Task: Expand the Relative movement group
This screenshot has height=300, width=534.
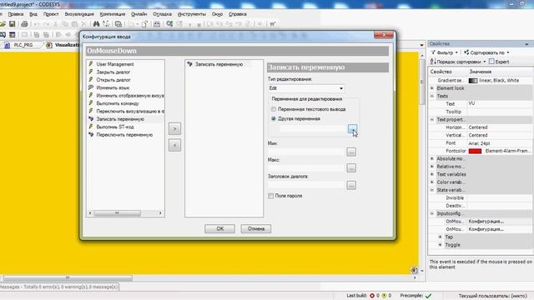Action: click(432, 167)
